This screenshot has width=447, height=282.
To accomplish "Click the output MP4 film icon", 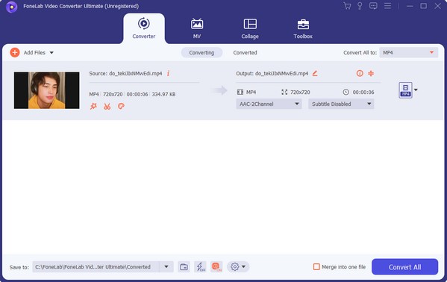I will pyautogui.click(x=240, y=92).
